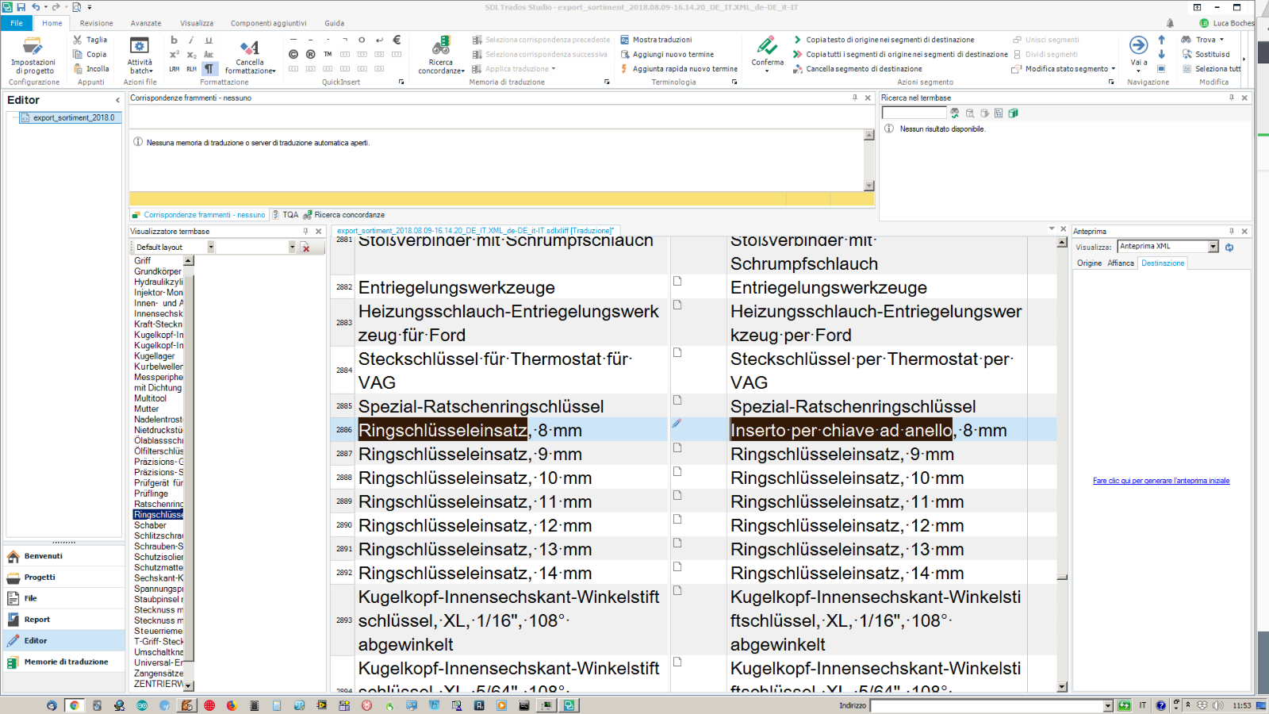This screenshot has width=1269, height=714.
Task: Toggle paragraph marks with the pilcrow icon
Action: coord(209,69)
